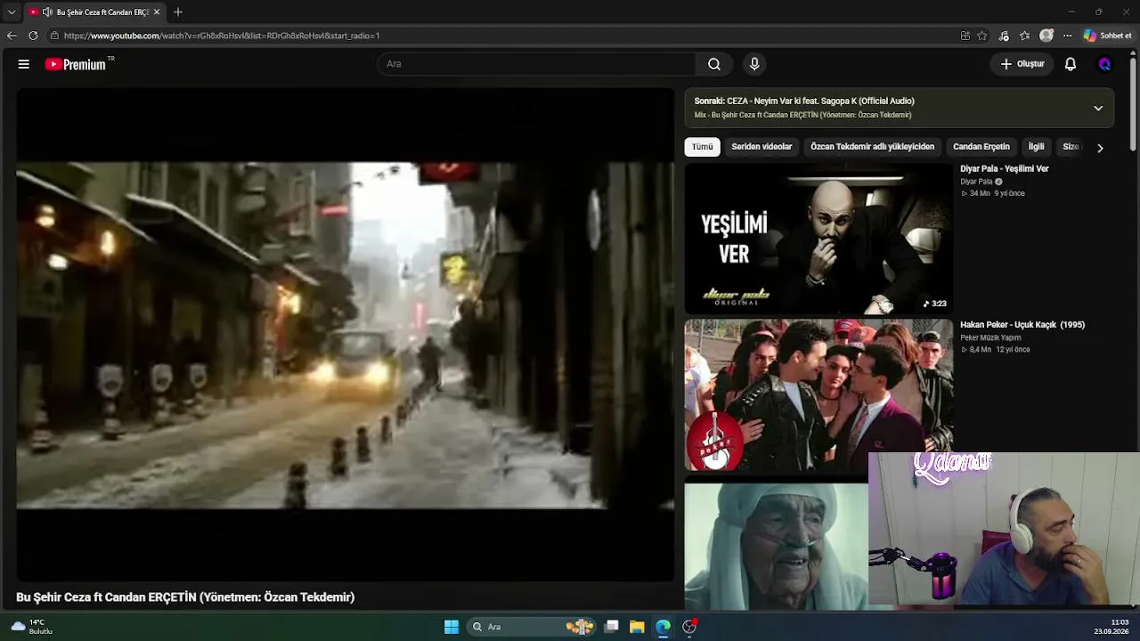Click the Ara search input field
This screenshot has width=1140, height=641.
coord(536,64)
